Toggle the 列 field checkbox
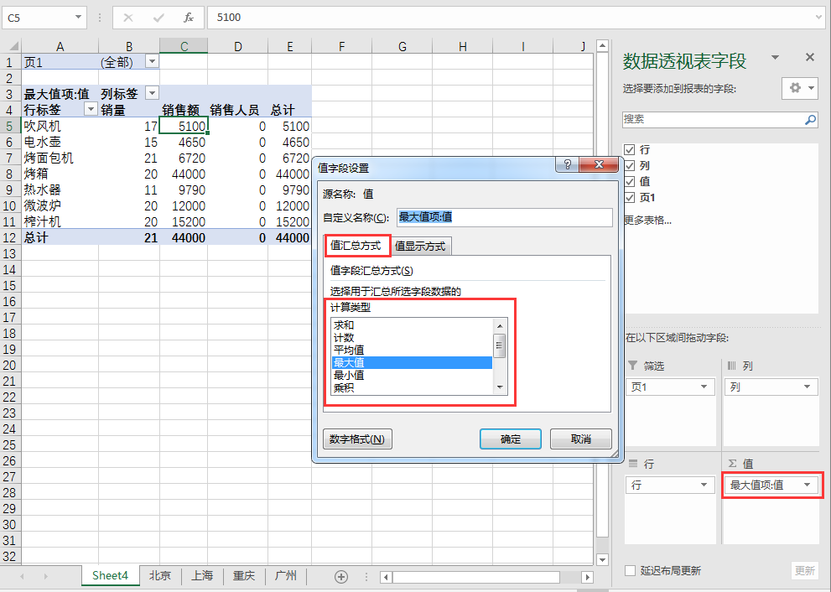This screenshot has height=592, width=831. (x=630, y=165)
